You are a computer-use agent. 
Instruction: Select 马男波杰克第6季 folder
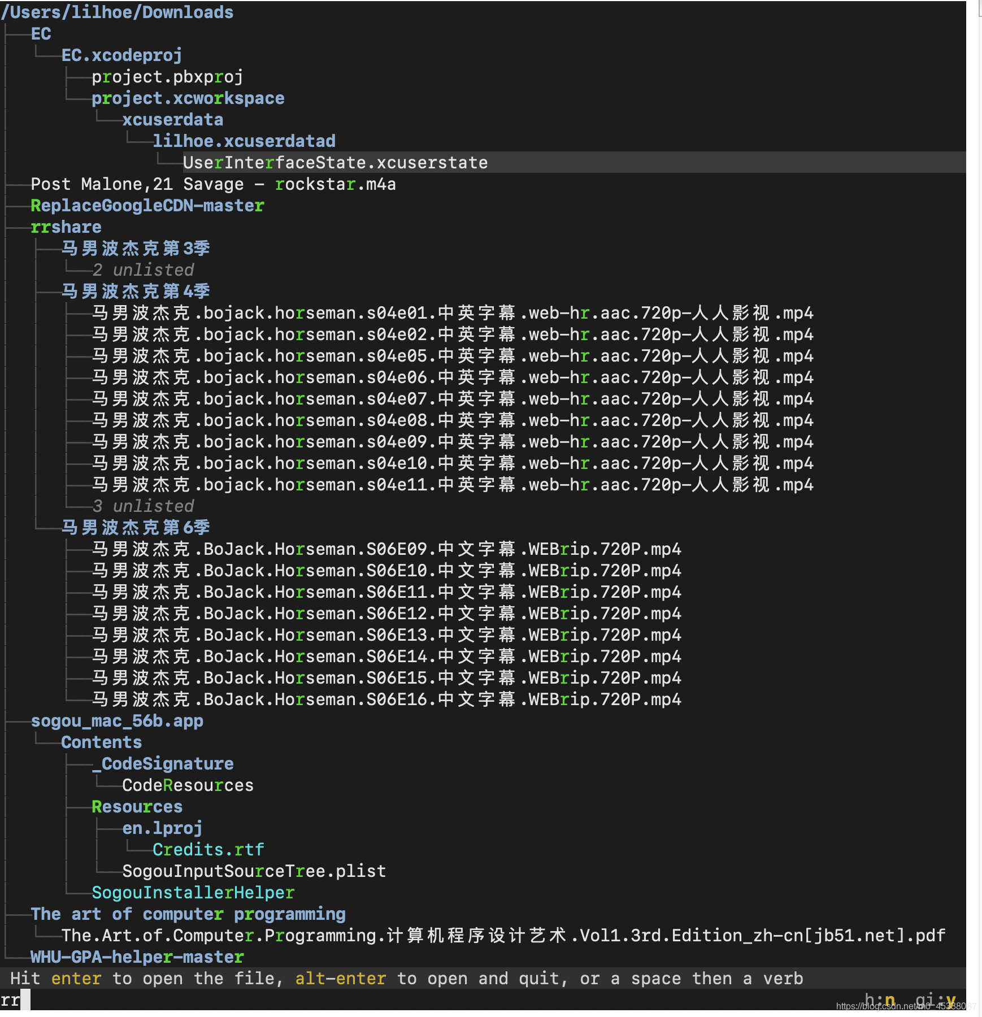click(x=136, y=528)
